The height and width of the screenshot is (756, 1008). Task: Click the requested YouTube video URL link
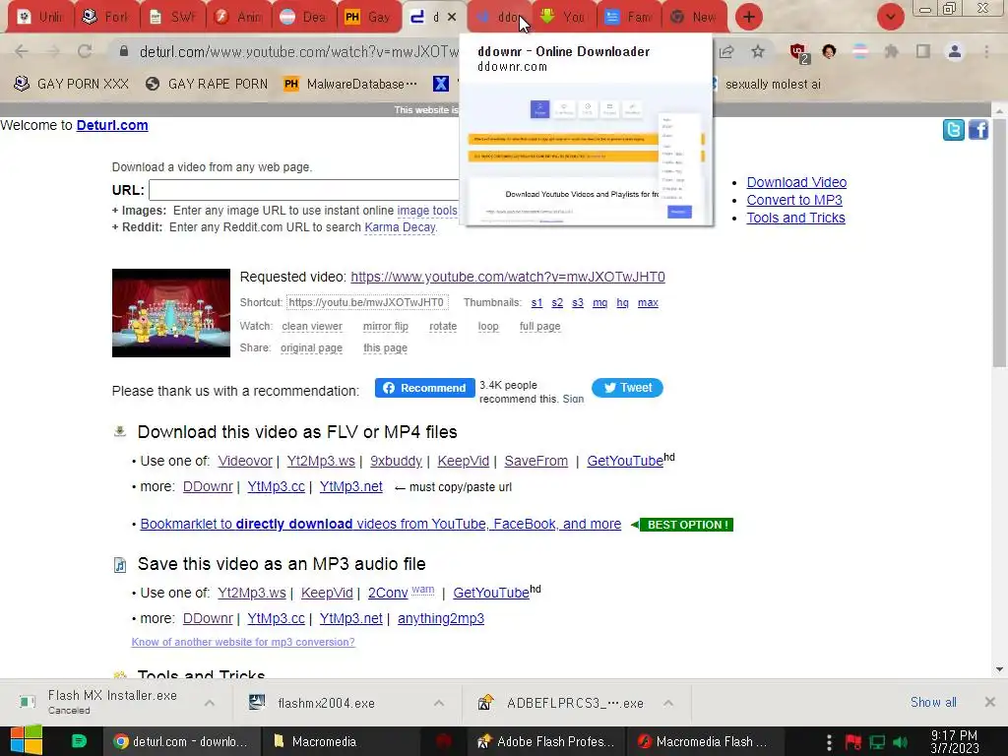[x=508, y=277]
